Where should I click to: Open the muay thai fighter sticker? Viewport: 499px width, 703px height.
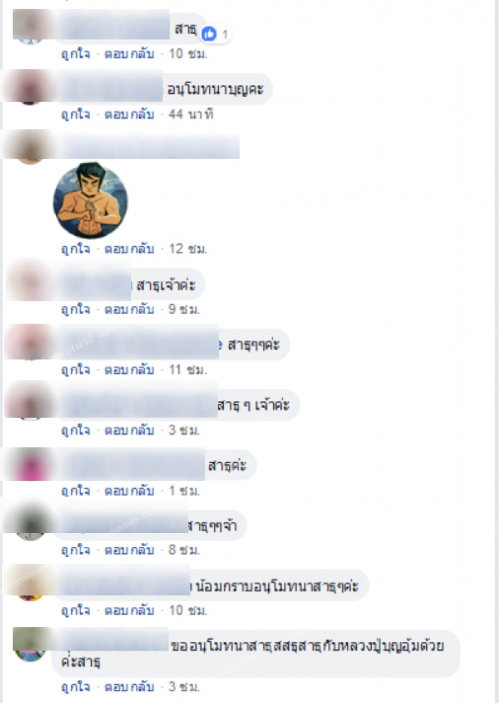pyautogui.click(x=90, y=200)
